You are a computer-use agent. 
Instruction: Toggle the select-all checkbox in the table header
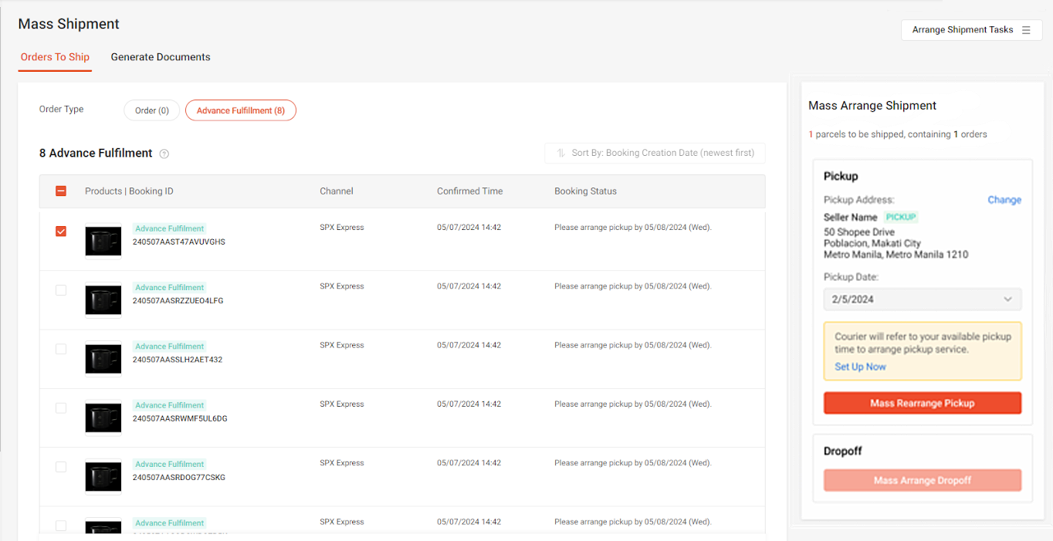[61, 191]
